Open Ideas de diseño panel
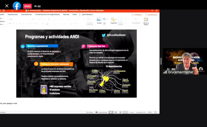Screen dimensions: 207x127 (146, 21)
